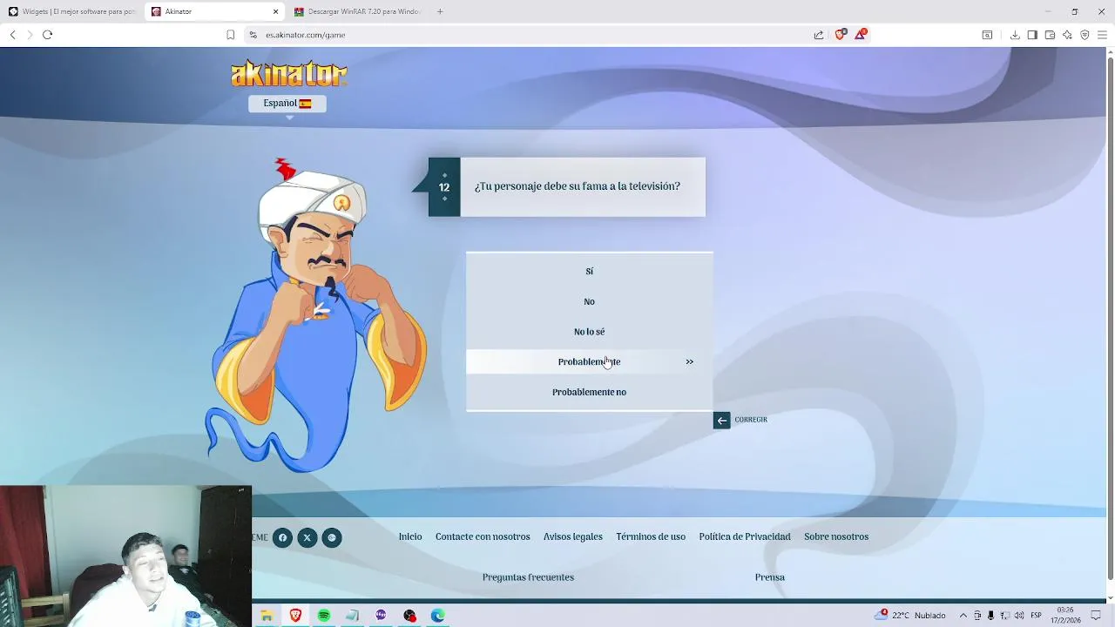Open the Brave Wallet icon
Screen dimensions: 1115x627
pyautogui.click(x=1050, y=35)
